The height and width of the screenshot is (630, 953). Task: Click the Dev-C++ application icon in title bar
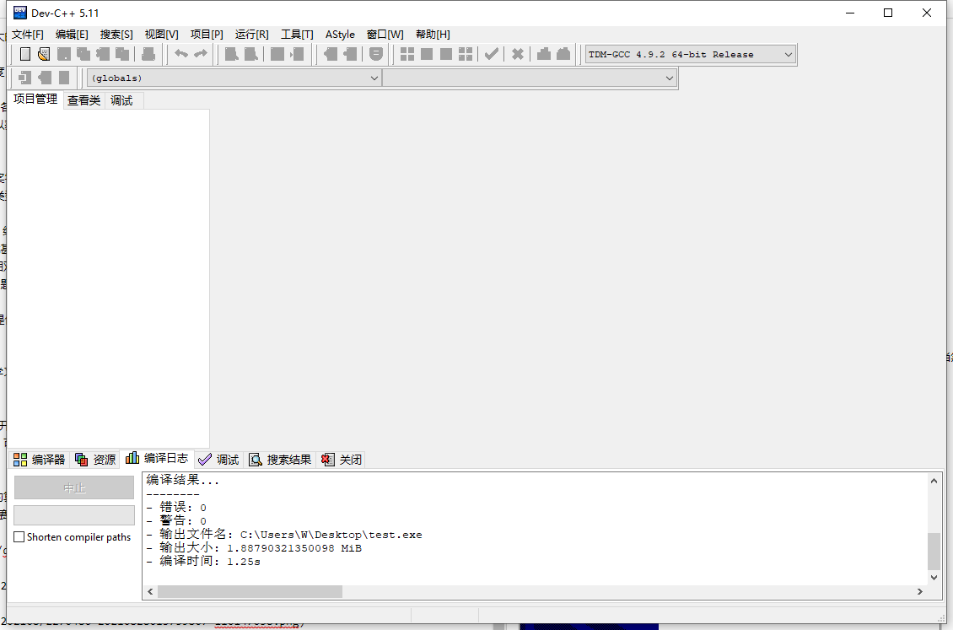(x=20, y=13)
